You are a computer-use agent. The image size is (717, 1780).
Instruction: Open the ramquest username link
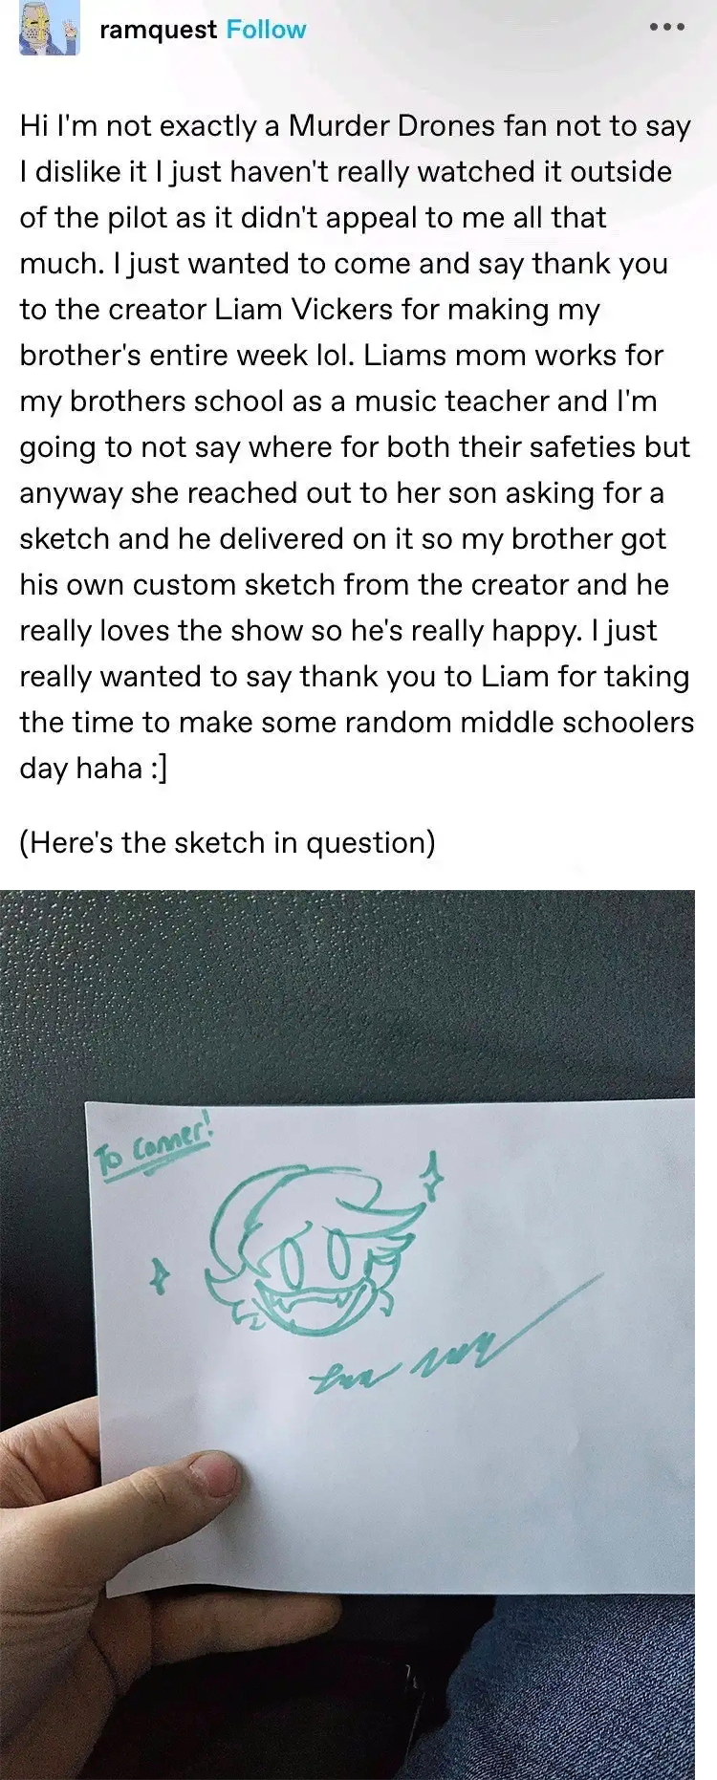pos(158,30)
